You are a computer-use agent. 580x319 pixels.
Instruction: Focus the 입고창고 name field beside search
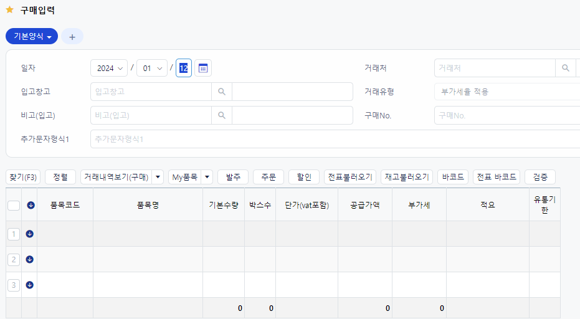click(x=292, y=92)
